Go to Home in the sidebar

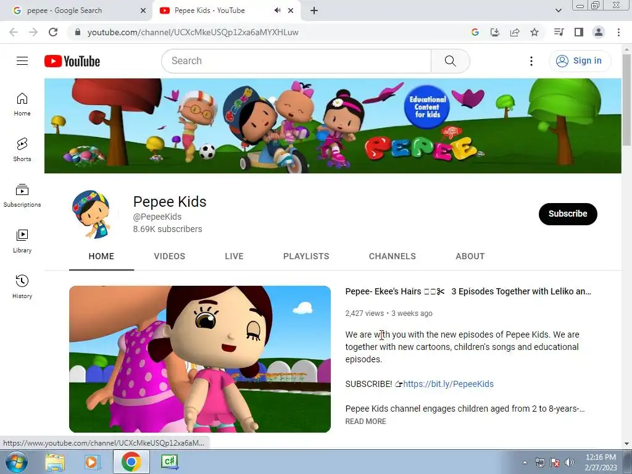pyautogui.click(x=22, y=104)
